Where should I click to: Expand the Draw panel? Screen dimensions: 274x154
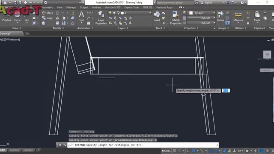(x=17, y=28)
